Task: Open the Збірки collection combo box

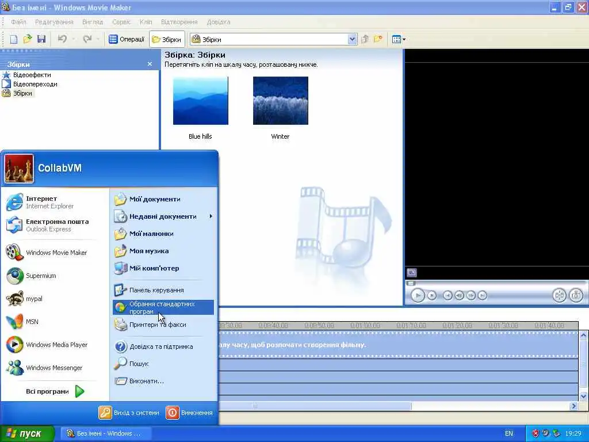Action: [x=273, y=39]
